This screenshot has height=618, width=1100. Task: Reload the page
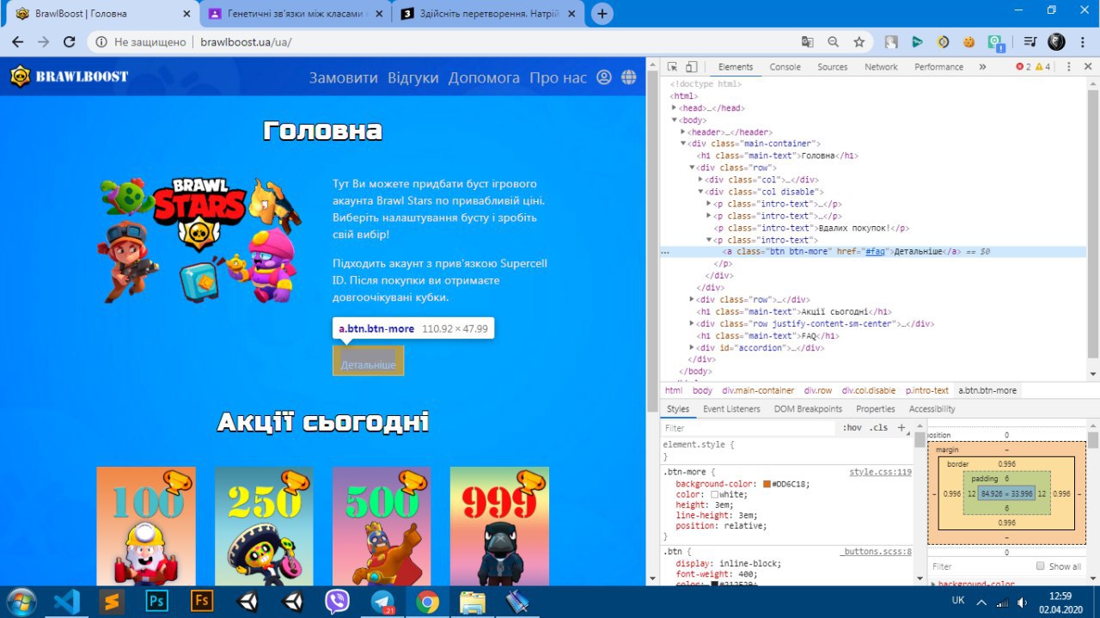70,41
